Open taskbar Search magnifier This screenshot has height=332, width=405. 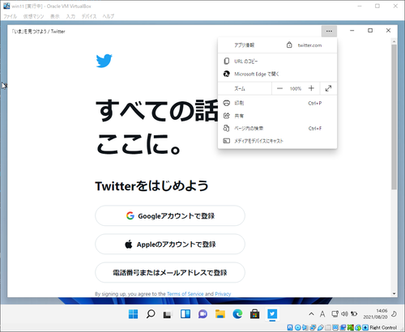(151, 314)
